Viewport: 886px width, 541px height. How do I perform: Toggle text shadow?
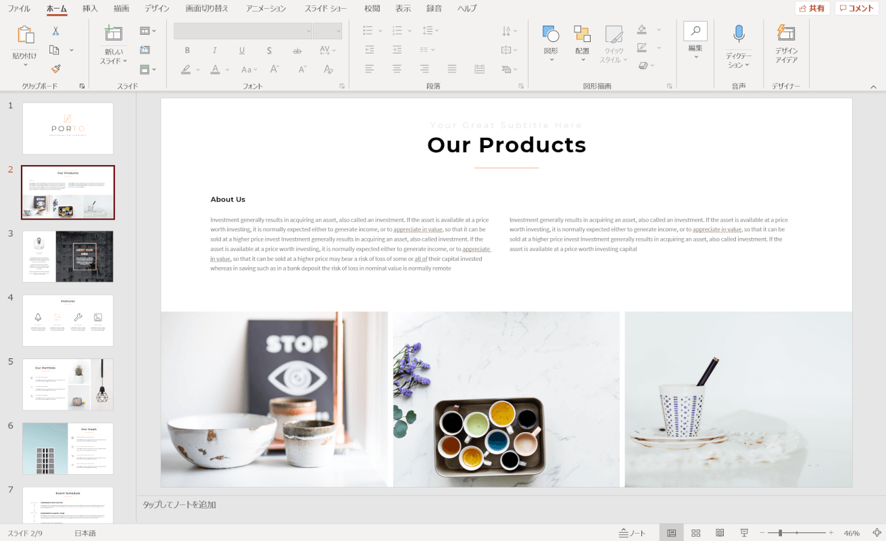[269, 50]
